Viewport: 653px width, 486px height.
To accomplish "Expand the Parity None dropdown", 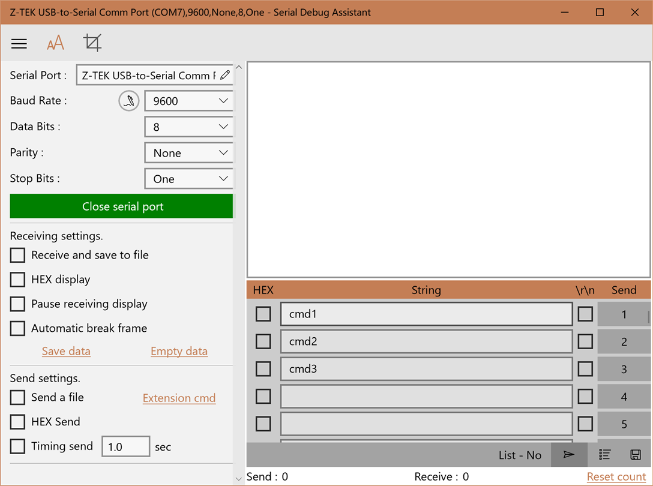I will [190, 153].
